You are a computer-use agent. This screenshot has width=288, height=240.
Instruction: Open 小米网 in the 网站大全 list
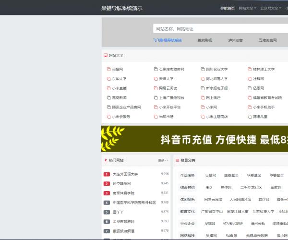pos(211,107)
